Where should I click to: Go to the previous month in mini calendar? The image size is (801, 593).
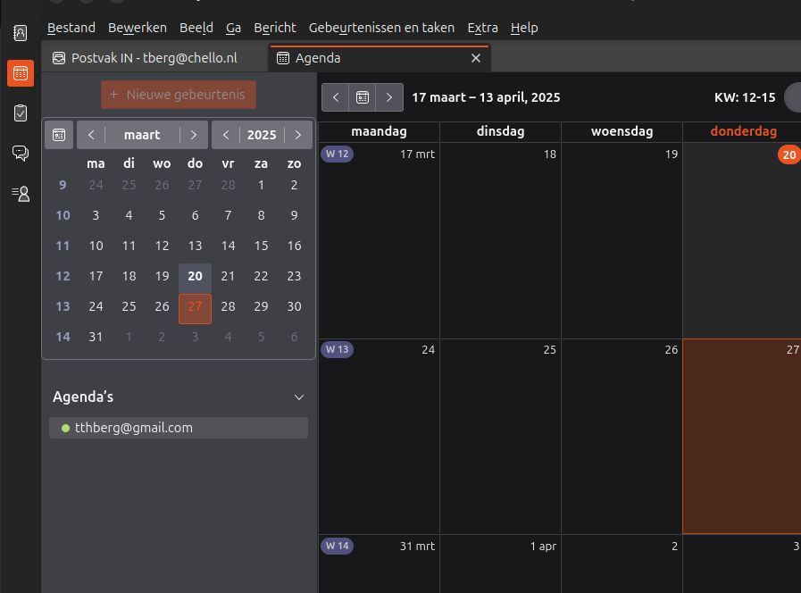(91, 135)
